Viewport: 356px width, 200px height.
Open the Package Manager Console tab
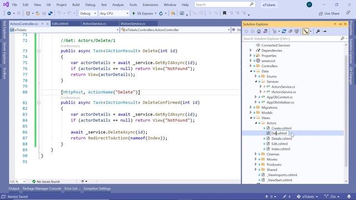point(42,188)
